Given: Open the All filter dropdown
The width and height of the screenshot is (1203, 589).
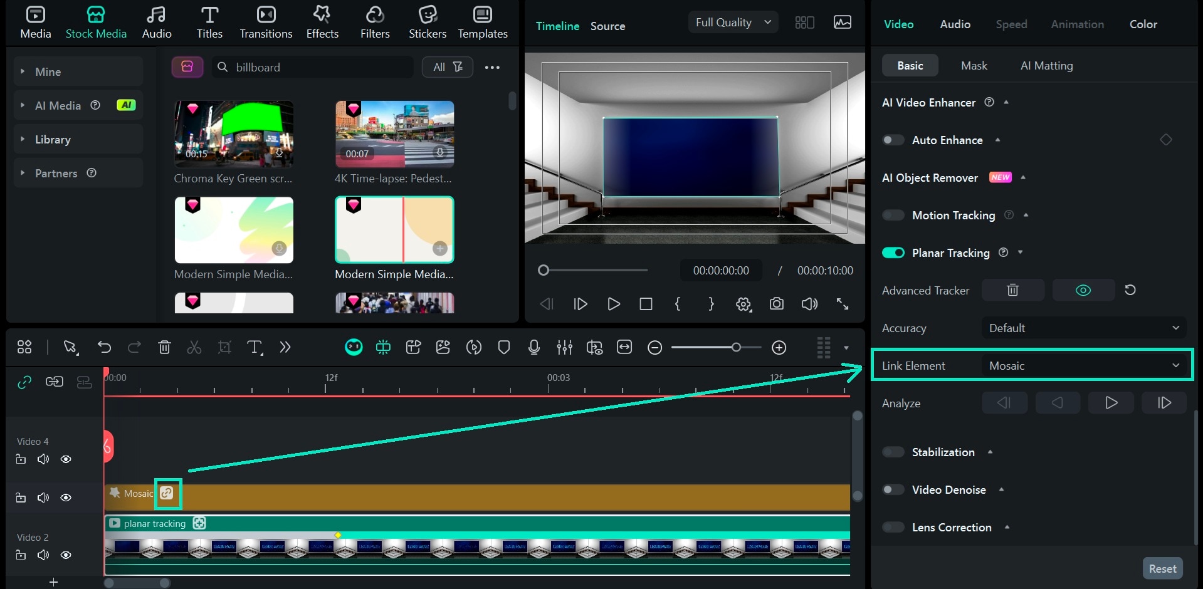Looking at the screenshot, I should pos(448,67).
